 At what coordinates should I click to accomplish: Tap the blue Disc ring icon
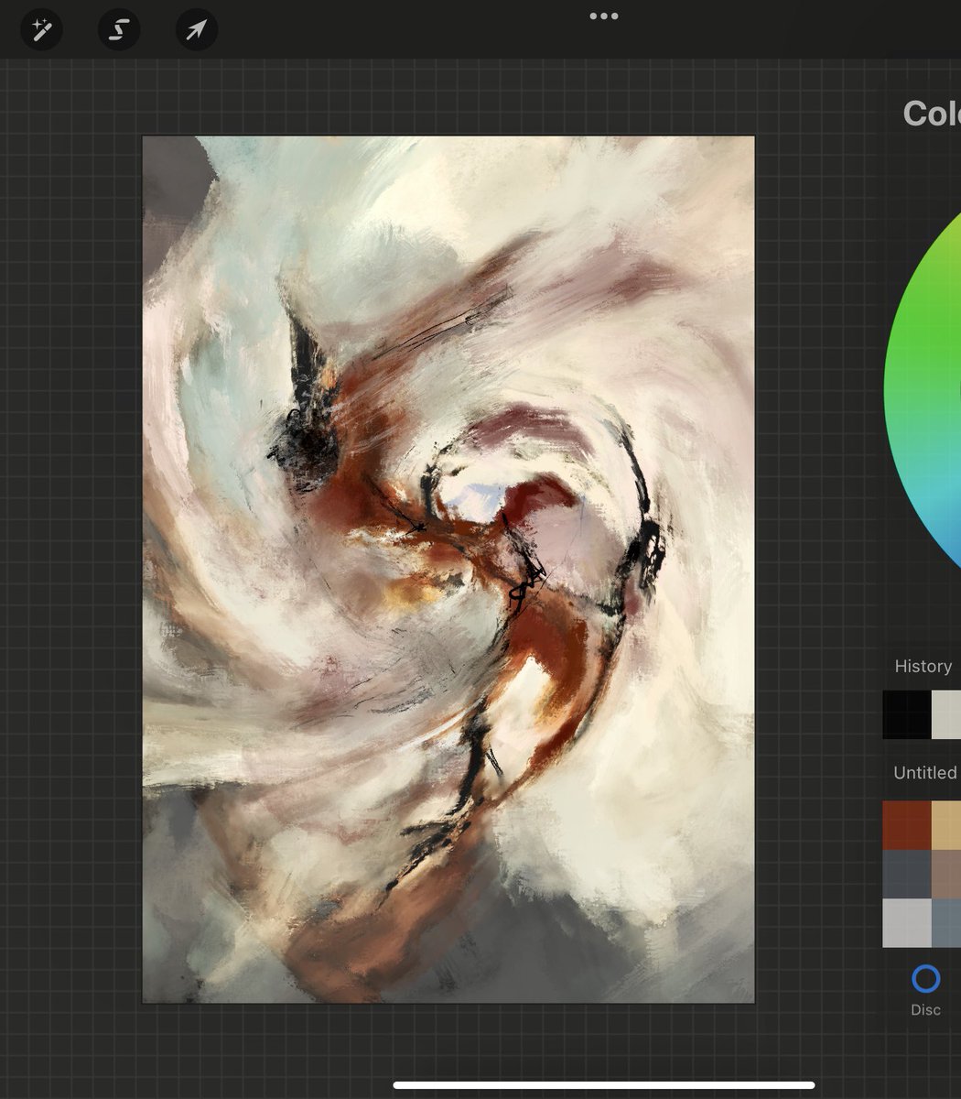pyautogui.click(x=925, y=979)
